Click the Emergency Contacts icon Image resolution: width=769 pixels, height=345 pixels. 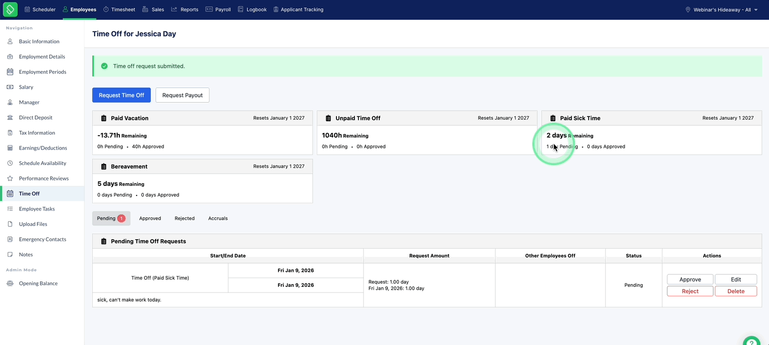point(10,239)
